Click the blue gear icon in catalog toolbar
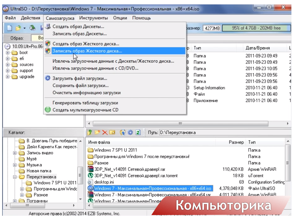Screen dimensions: 293x216 pyautogui.click(x=130, y=132)
